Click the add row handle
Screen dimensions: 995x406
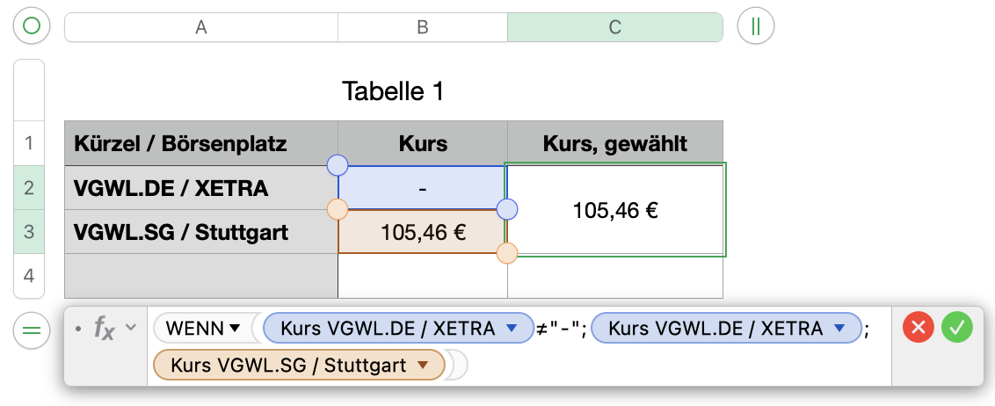pos(32,330)
